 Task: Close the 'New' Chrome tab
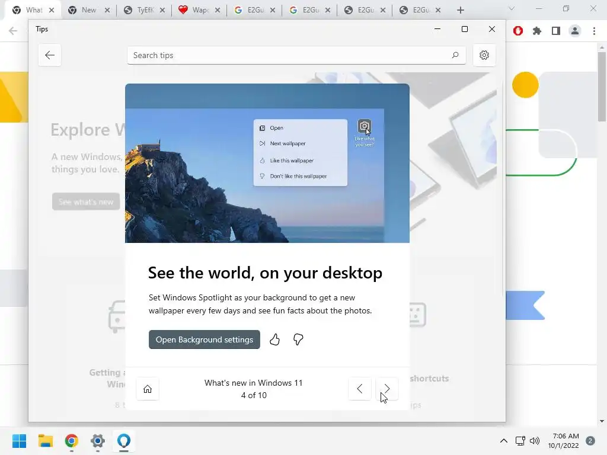click(107, 10)
